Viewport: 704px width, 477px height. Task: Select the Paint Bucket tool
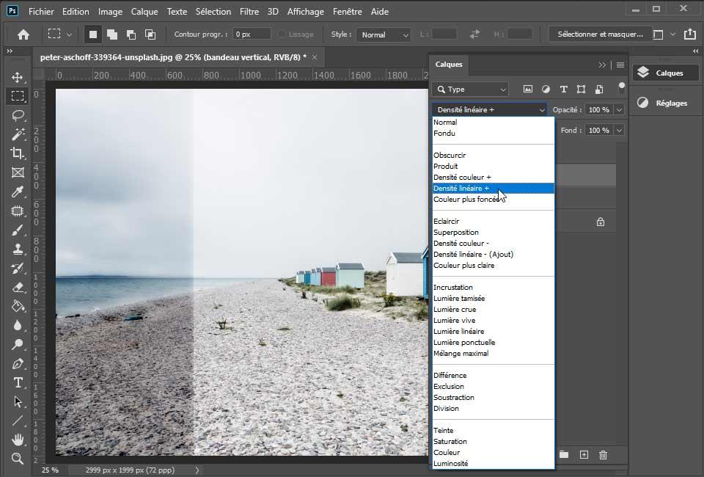(x=18, y=306)
